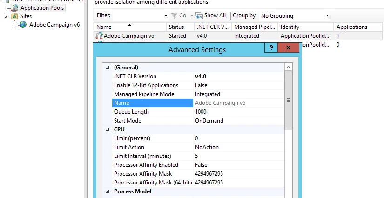This screenshot has height=198, width=384.
Task: Click the Enable 32-Bit Applications False value
Action: coord(201,85)
